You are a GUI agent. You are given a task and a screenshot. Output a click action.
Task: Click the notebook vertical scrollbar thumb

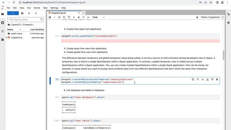tap(224, 55)
